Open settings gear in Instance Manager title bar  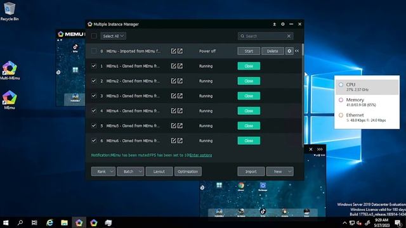tap(283, 24)
